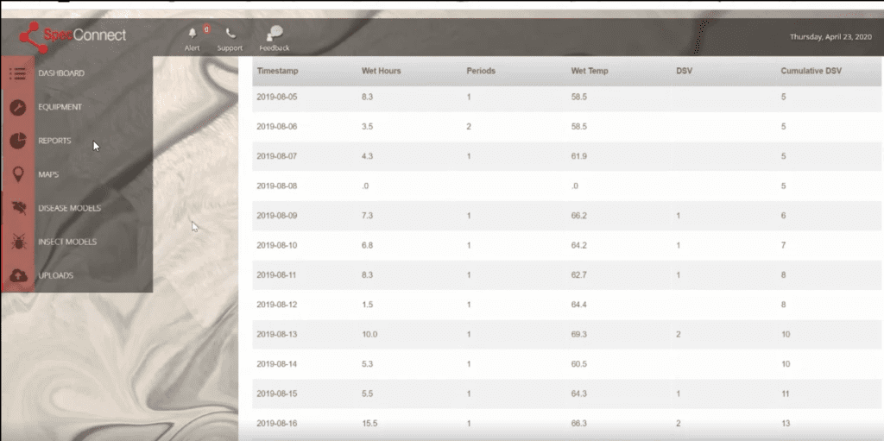
Task: Click DSV value in 2019-08-13 row
Action: point(679,334)
